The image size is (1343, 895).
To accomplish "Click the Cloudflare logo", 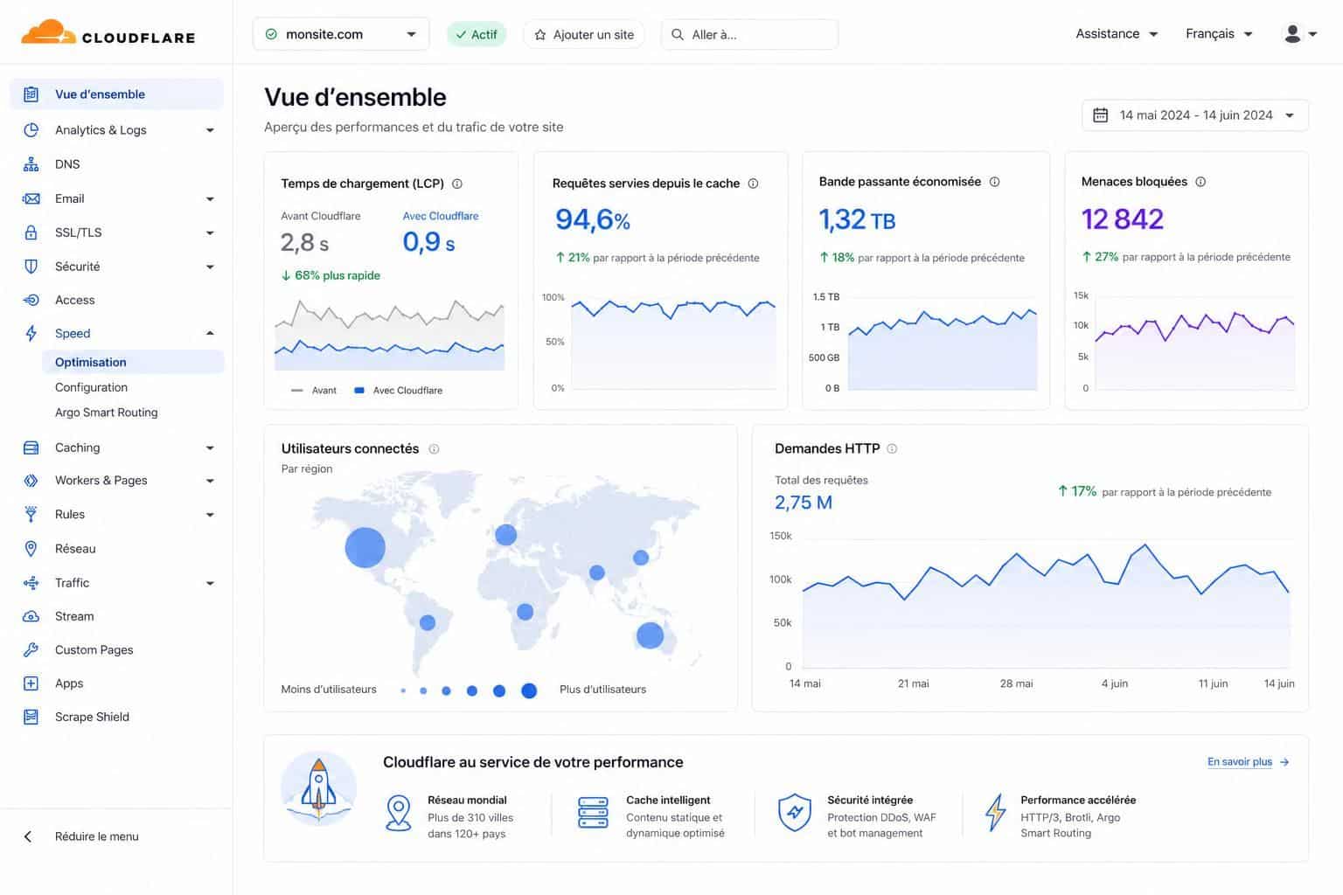I will [108, 33].
